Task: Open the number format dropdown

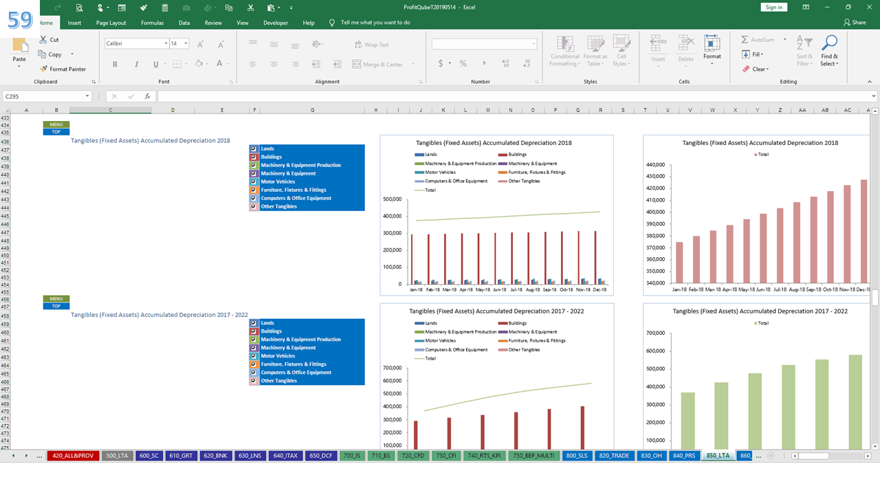Action: [533, 44]
